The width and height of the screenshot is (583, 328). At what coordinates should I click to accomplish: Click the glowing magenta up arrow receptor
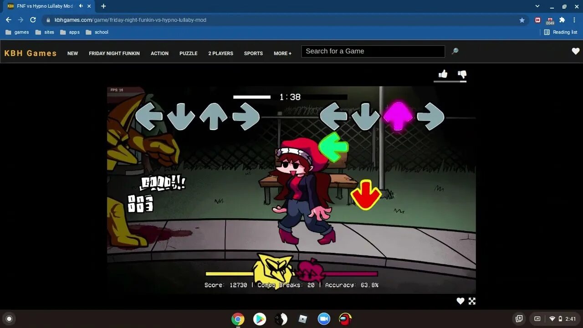pyautogui.click(x=398, y=116)
